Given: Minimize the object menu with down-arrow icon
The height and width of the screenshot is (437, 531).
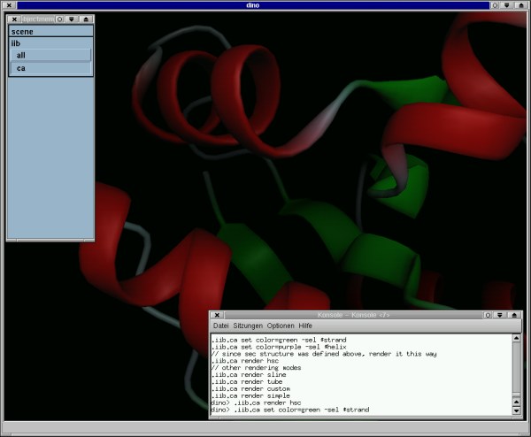Looking at the screenshot, I should (x=72, y=19).
